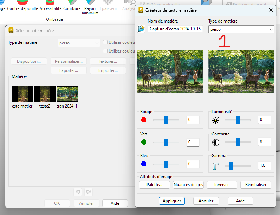
Task: Click the Rouge slider handle
Action: [x=166, y=120]
